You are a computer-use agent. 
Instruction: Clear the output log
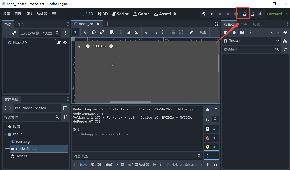[208, 110]
